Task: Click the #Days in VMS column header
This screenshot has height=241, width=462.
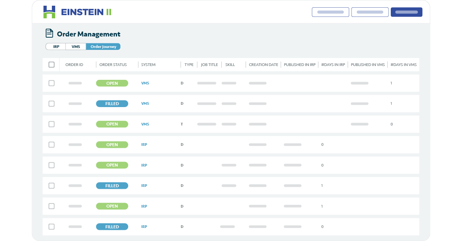Action: pyautogui.click(x=403, y=64)
